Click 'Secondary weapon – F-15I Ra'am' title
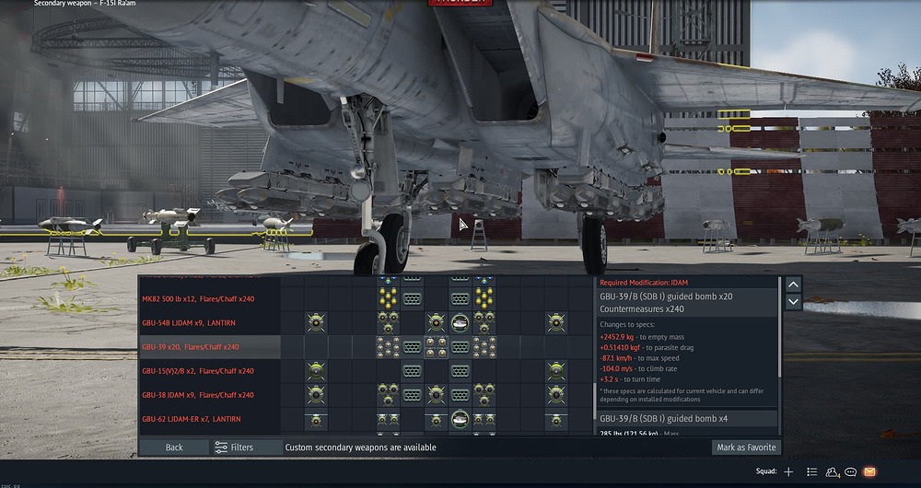 point(87,4)
